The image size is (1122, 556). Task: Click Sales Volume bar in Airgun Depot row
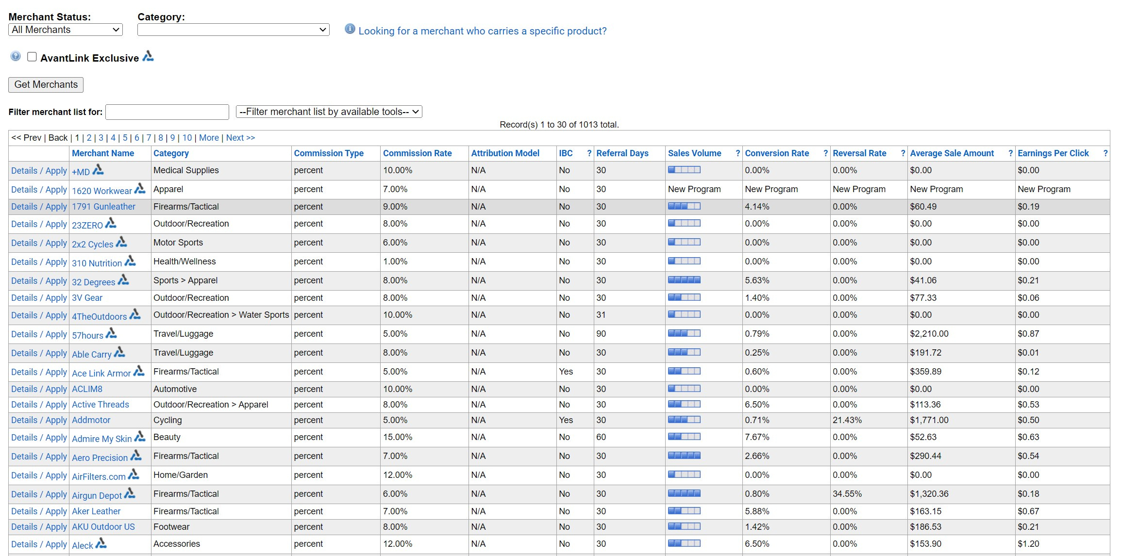tap(684, 493)
